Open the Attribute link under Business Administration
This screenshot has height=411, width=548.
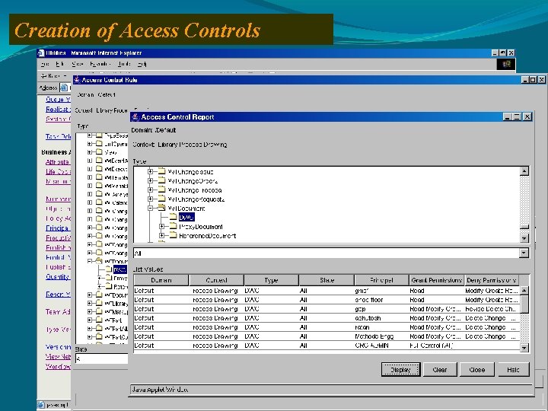[x=58, y=162]
